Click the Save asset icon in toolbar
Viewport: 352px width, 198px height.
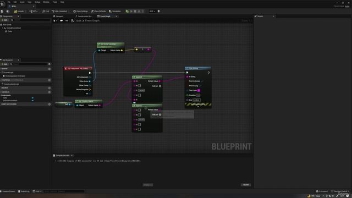pyautogui.click(x=2, y=11)
